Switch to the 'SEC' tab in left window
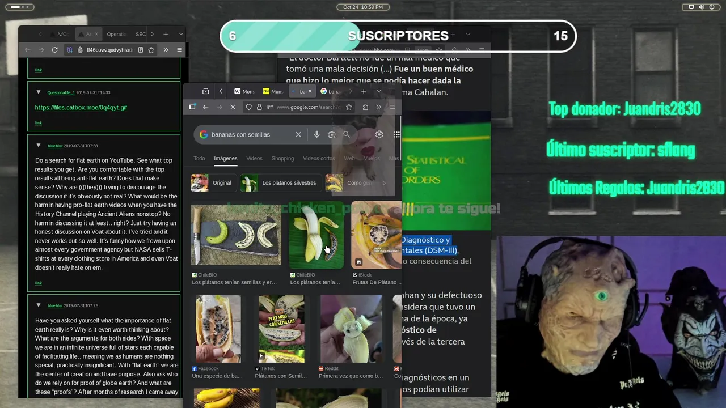Image resolution: width=726 pixels, height=408 pixels. (141, 34)
